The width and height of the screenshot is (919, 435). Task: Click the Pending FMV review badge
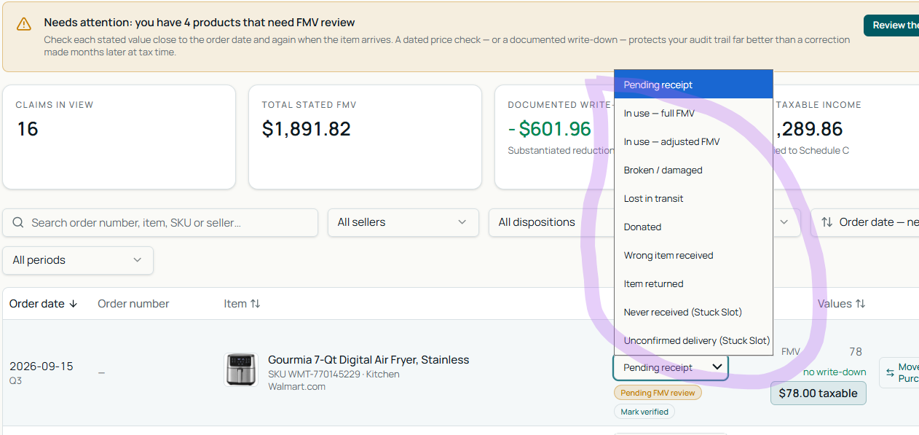tap(658, 393)
